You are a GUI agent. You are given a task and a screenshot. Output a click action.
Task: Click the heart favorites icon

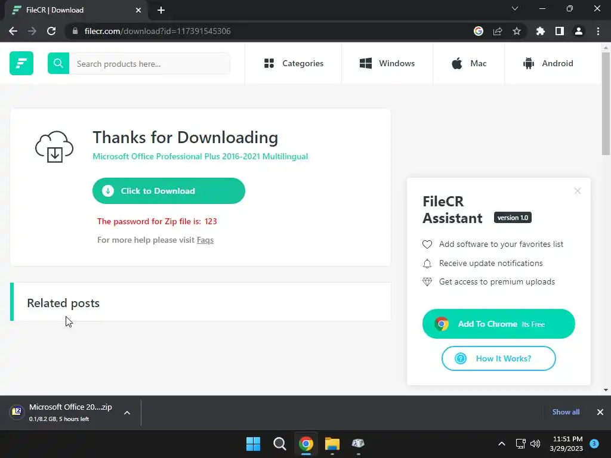click(427, 245)
